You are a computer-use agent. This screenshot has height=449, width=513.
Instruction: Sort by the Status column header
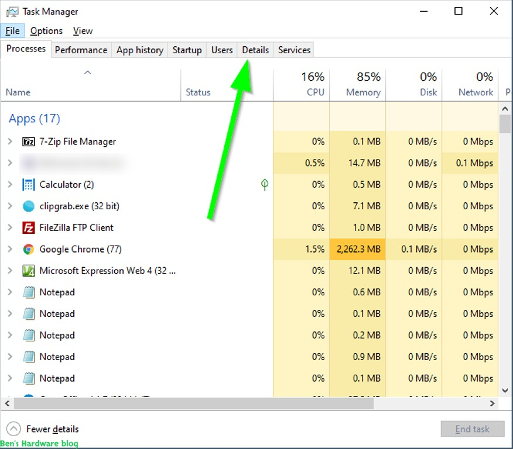pos(227,85)
